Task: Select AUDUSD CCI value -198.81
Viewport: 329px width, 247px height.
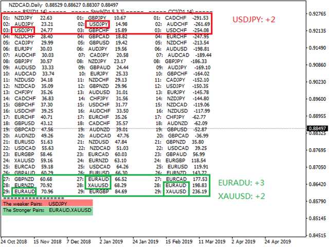Action: point(201,49)
